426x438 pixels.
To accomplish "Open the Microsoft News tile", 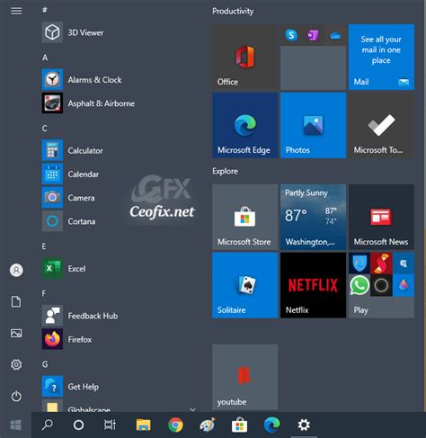I will tap(381, 217).
